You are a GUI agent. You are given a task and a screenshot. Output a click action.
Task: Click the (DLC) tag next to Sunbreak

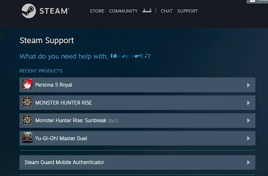(113, 121)
